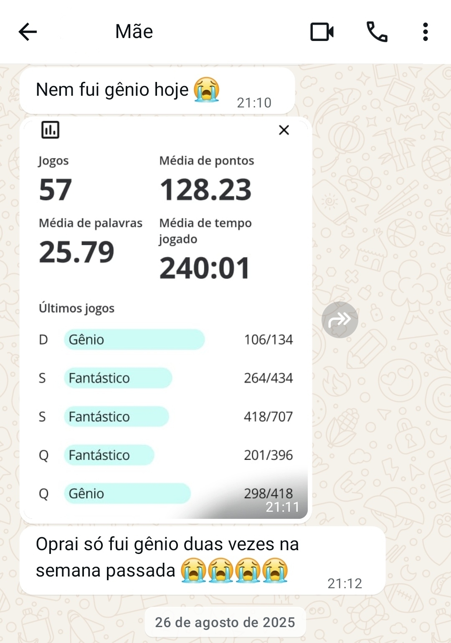
Task: Start a video call with Mãe
Action: [322, 32]
